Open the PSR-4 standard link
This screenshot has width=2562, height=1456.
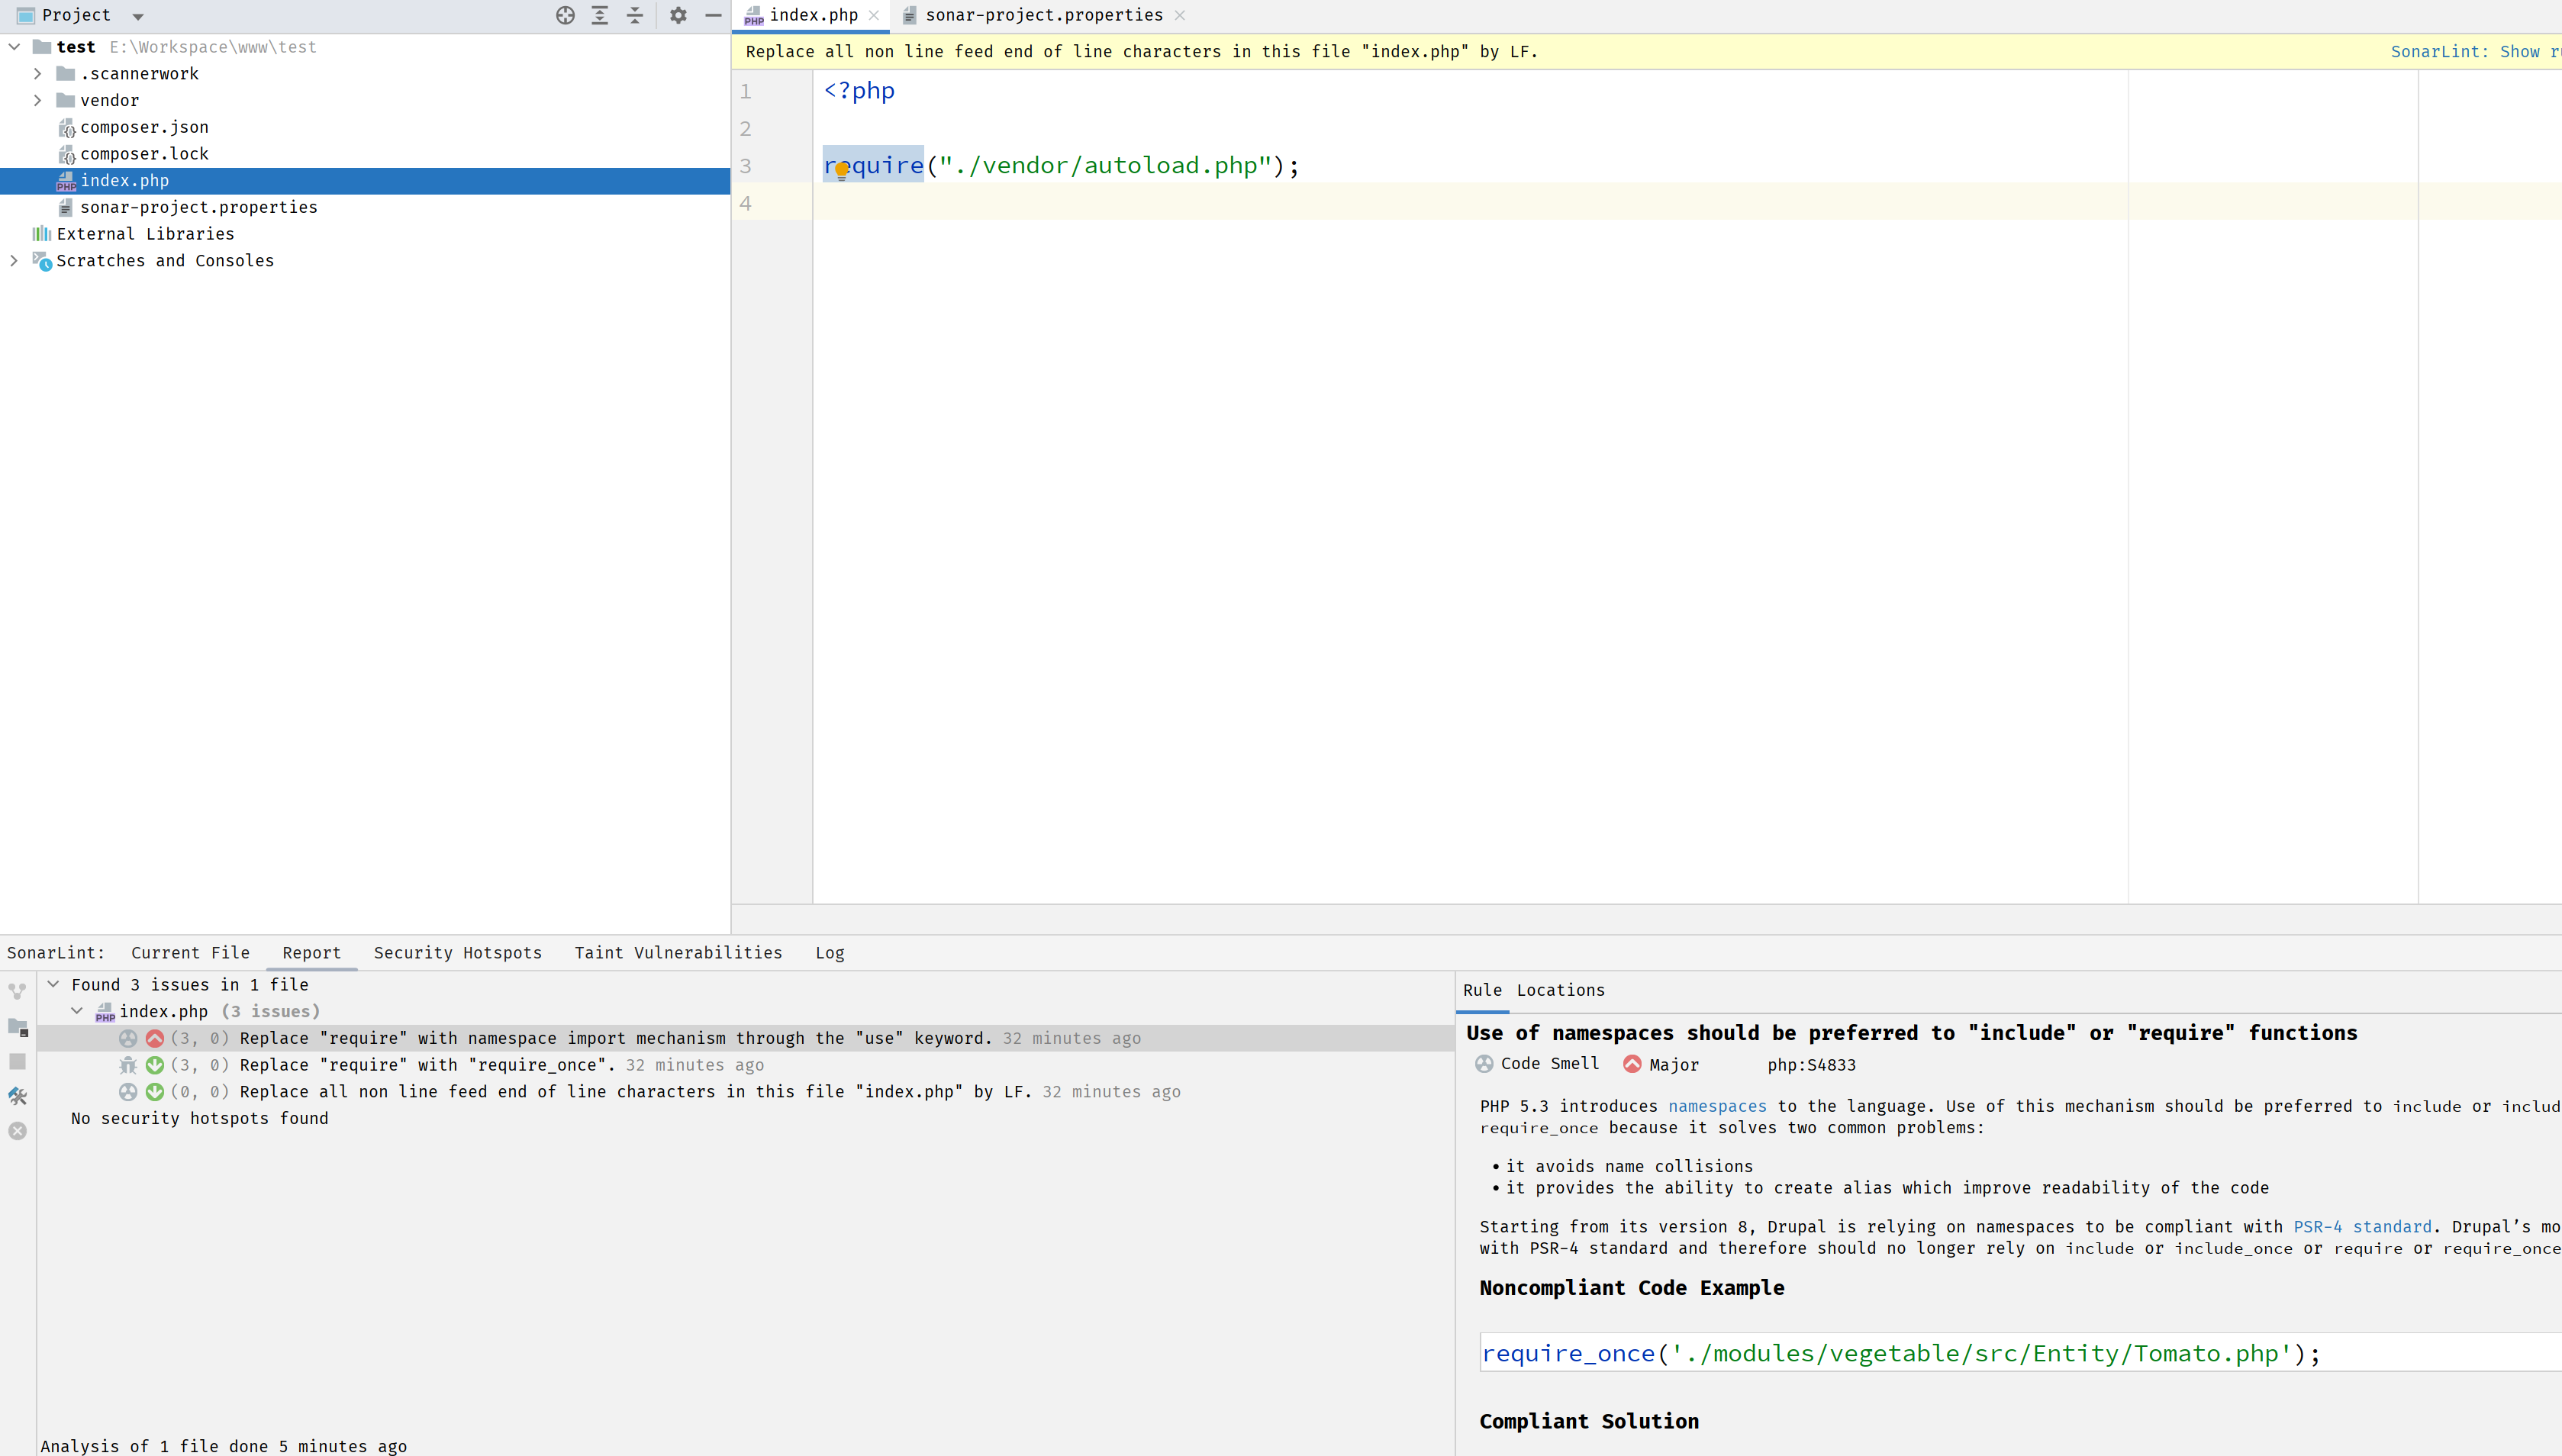pos(2362,1227)
